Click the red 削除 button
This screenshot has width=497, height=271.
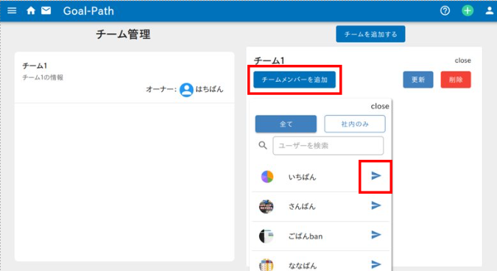pos(456,80)
